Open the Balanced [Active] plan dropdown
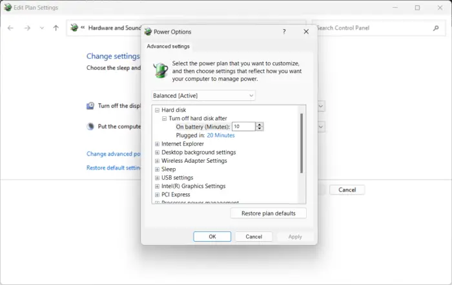 coord(203,96)
